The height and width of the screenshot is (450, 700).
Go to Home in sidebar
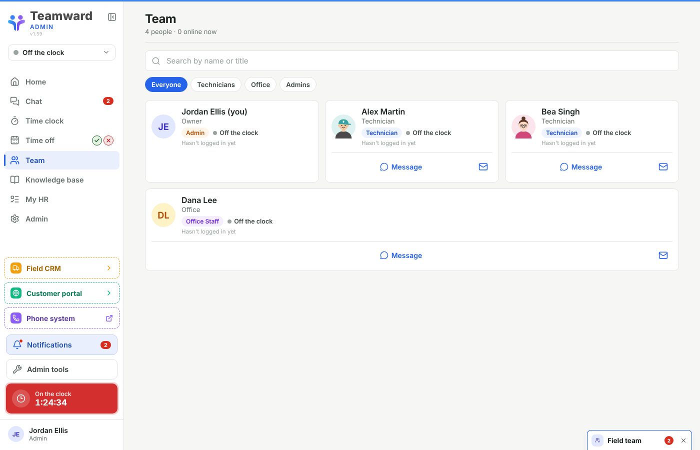pos(61,82)
